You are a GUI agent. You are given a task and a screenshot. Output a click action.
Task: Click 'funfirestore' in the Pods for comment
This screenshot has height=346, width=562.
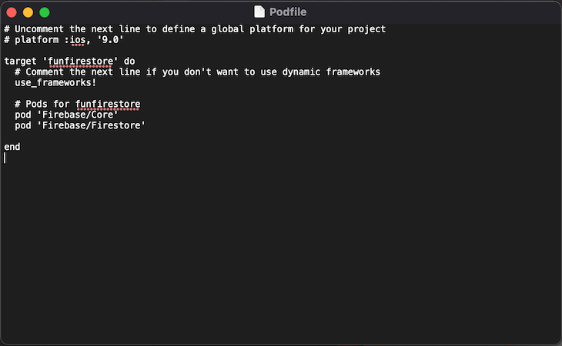tap(108, 104)
